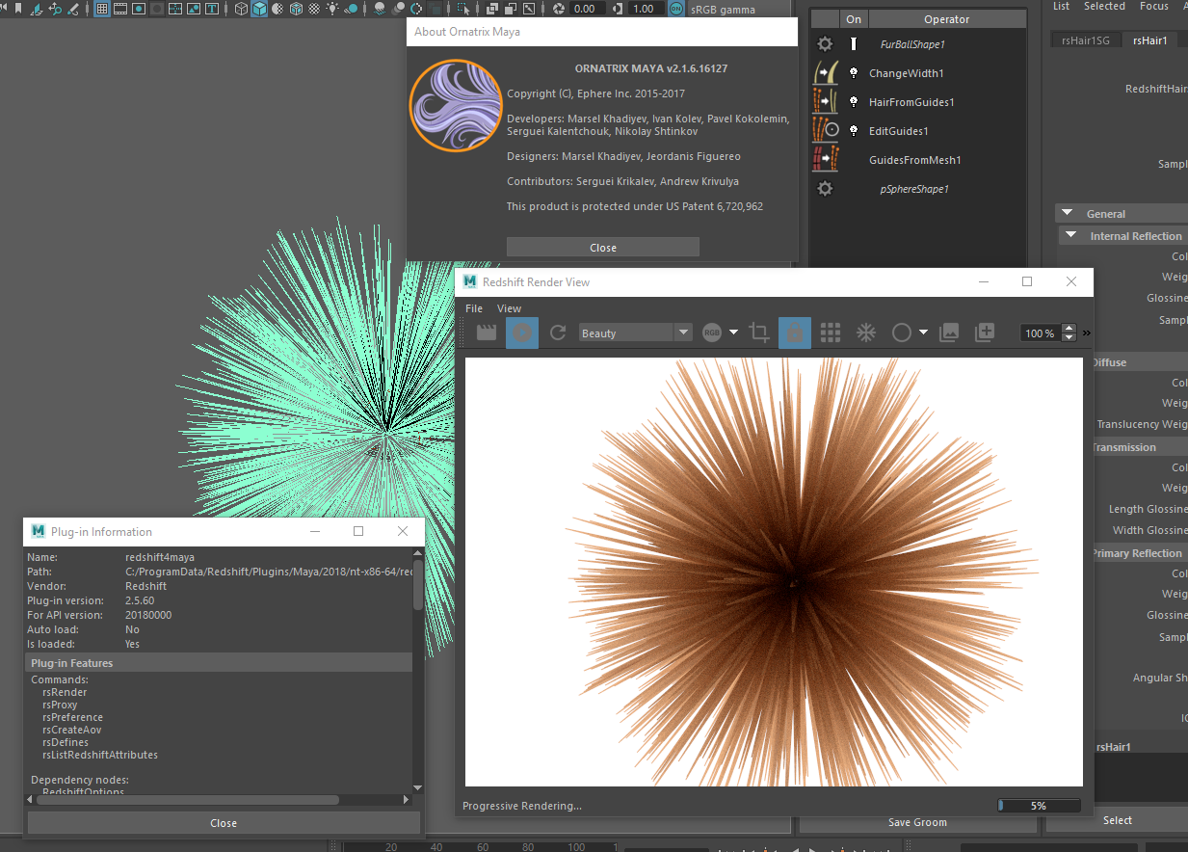Toggle the EditGuides1 on-state lightbulb
Image resolution: width=1188 pixels, height=852 pixels.
click(x=853, y=131)
